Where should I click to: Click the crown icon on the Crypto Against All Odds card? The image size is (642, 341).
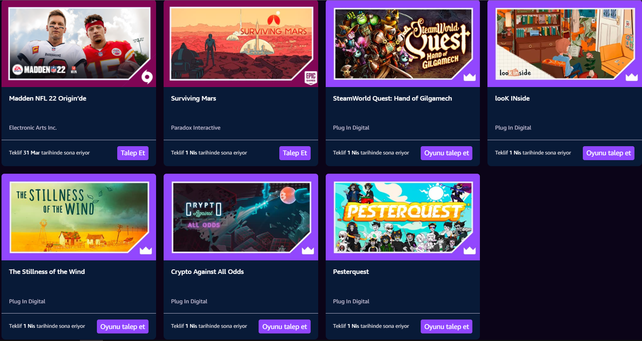(x=308, y=251)
